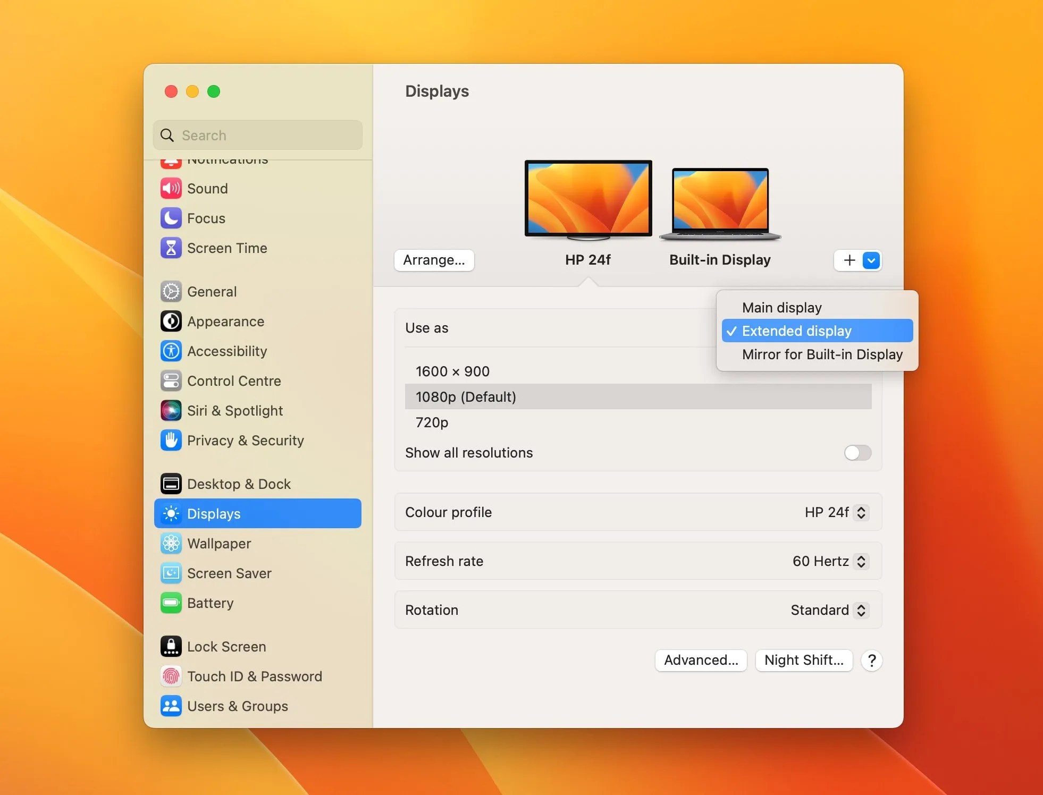Select Siri & Spotlight in the sidebar

(x=234, y=410)
